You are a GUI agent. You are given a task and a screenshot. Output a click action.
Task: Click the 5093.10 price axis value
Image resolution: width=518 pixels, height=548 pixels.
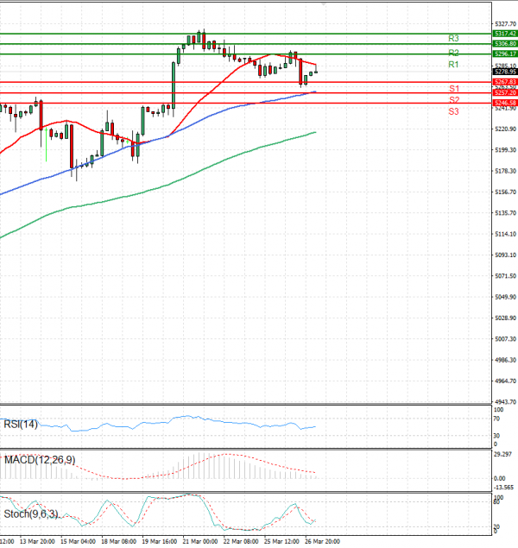pos(505,255)
